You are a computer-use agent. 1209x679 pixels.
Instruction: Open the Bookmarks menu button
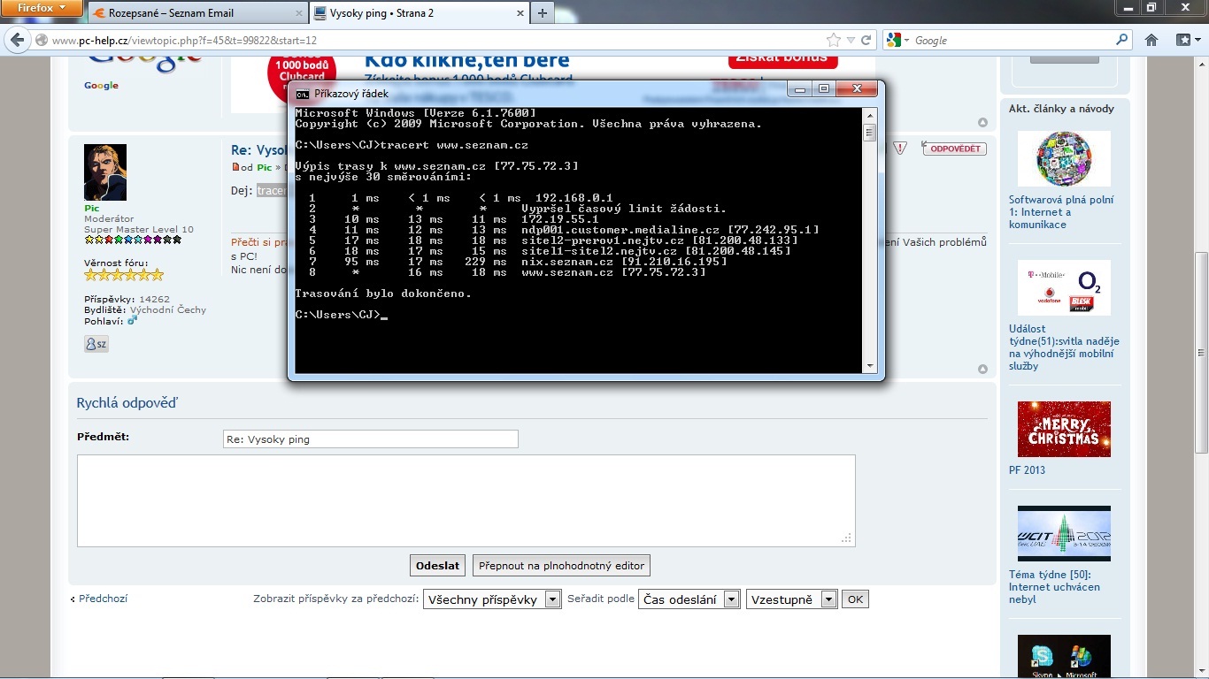pos(1188,40)
